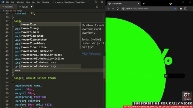Click the range slider thumb in browser
The width and height of the screenshot is (193, 108).
166,76
